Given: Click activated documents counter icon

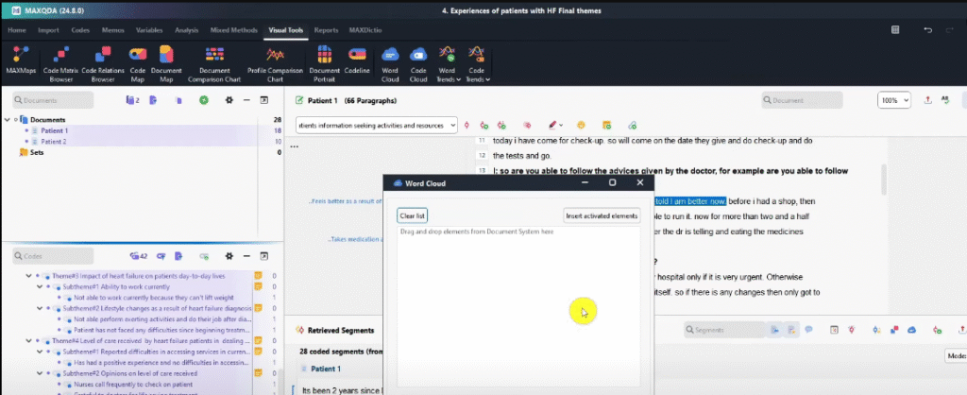Looking at the screenshot, I should click(x=132, y=100).
